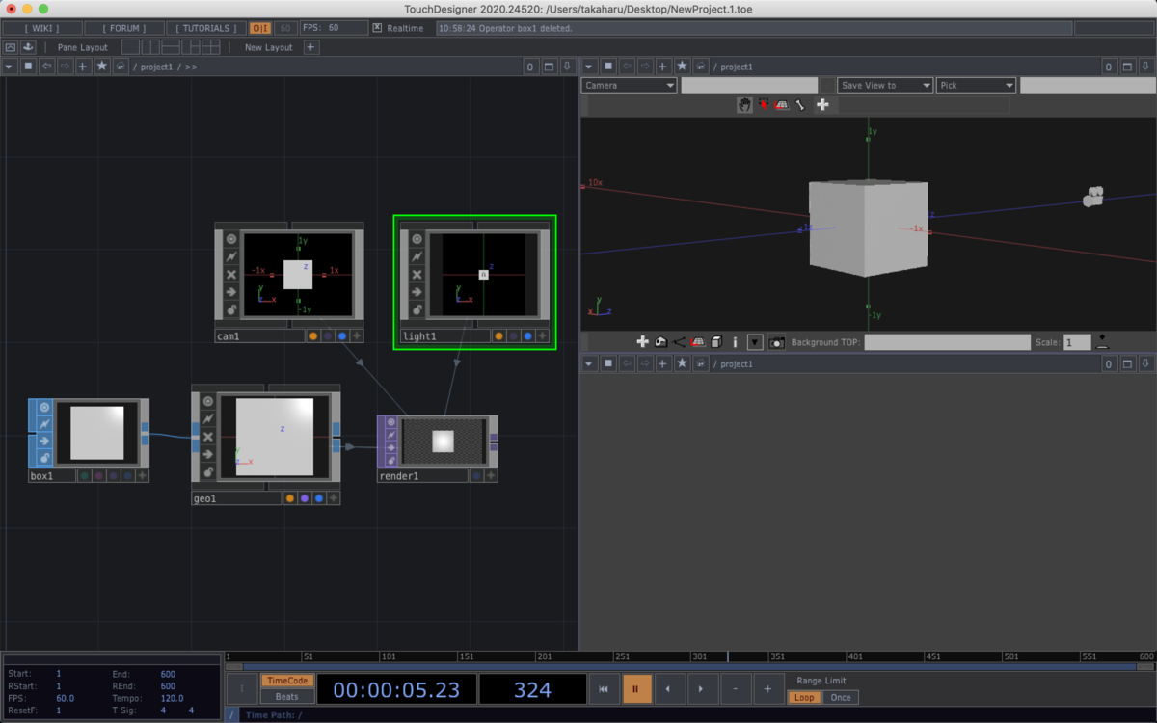Choose the left-right split pane layout
This screenshot has height=723, width=1157.
tap(150, 47)
